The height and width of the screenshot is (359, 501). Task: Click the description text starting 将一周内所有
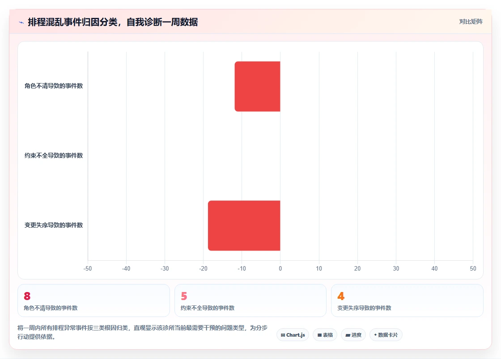pyautogui.click(x=143, y=332)
